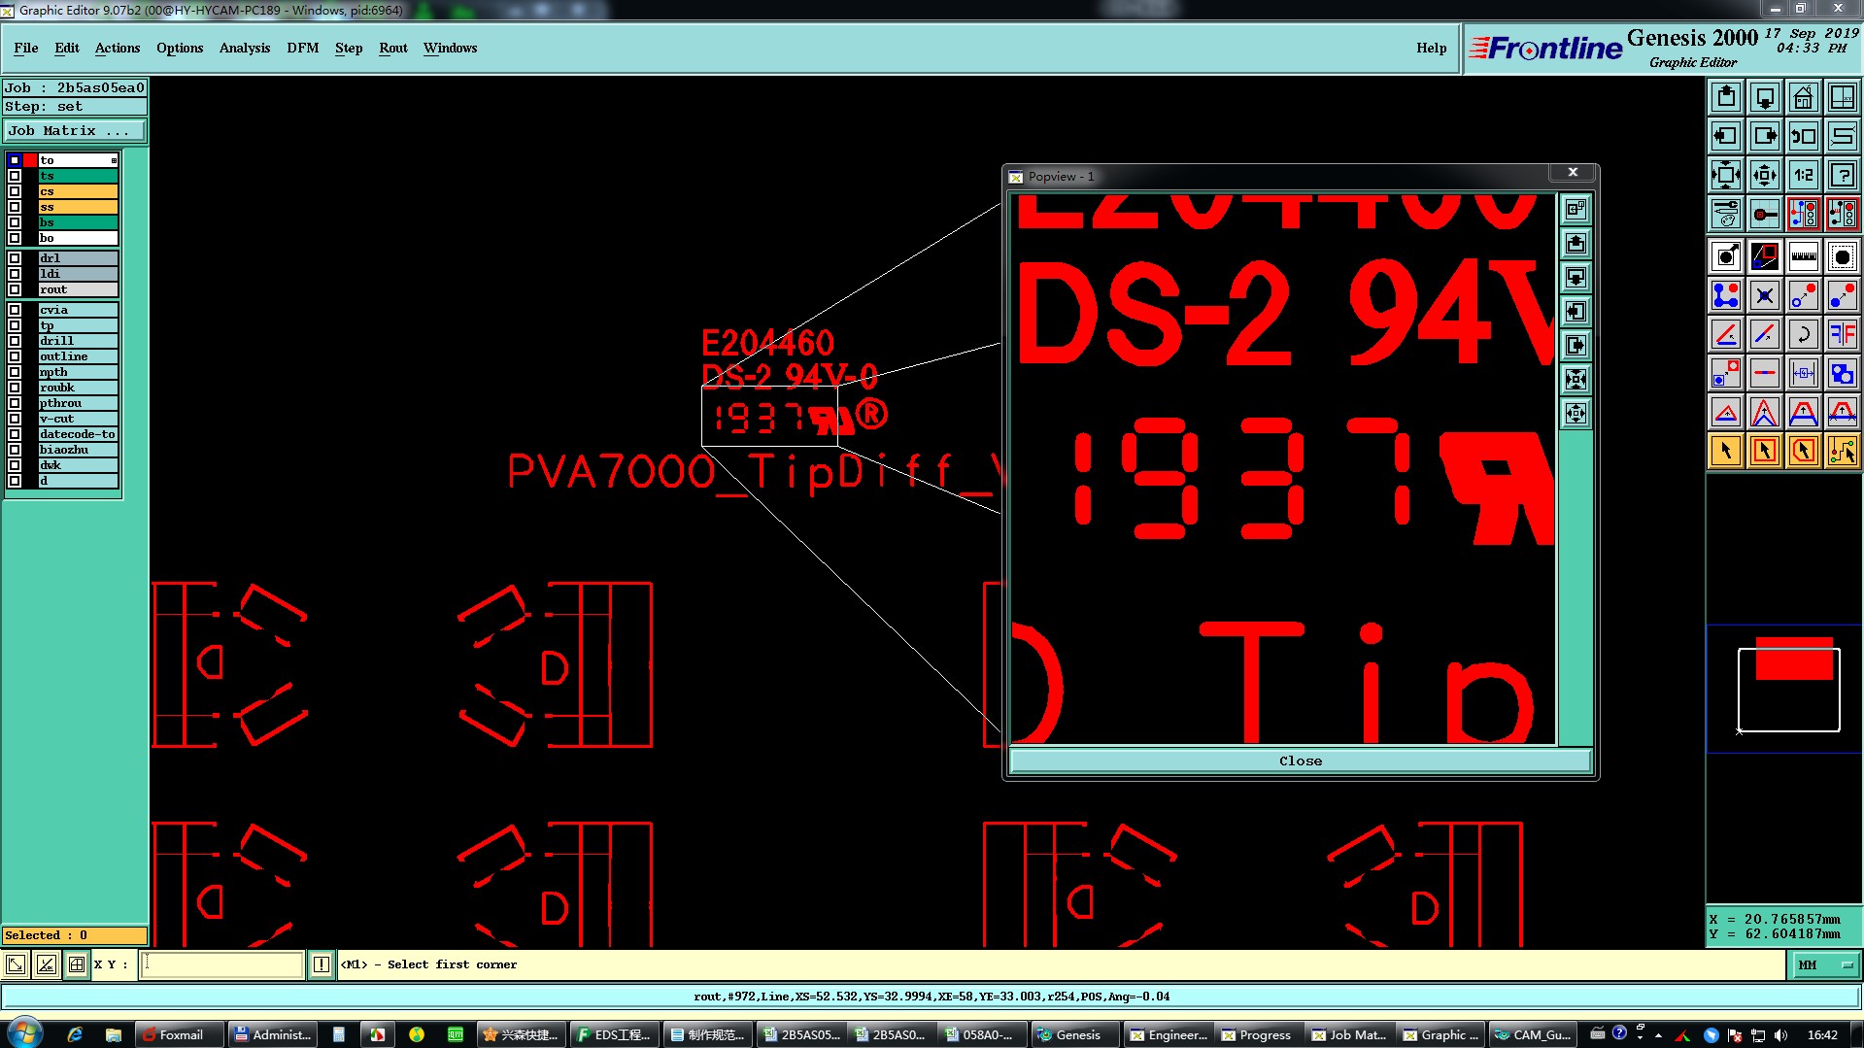The width and height of the screenshot is (1864, 1048).
Task: Toggle display of layer 'cs'
Action: pos(15,191)
